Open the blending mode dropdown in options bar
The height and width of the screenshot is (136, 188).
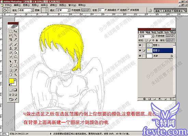tap(63, 10)
